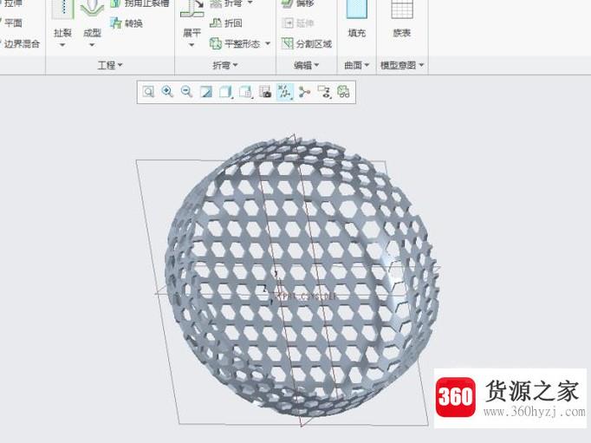The height and width of the screenshot is (443, 591).
Task: Open the 模型意图 group overflow menu
Action: [x=402, y=65]
